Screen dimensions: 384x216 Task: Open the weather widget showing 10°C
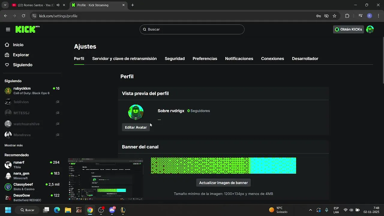[x=278, y=210]
